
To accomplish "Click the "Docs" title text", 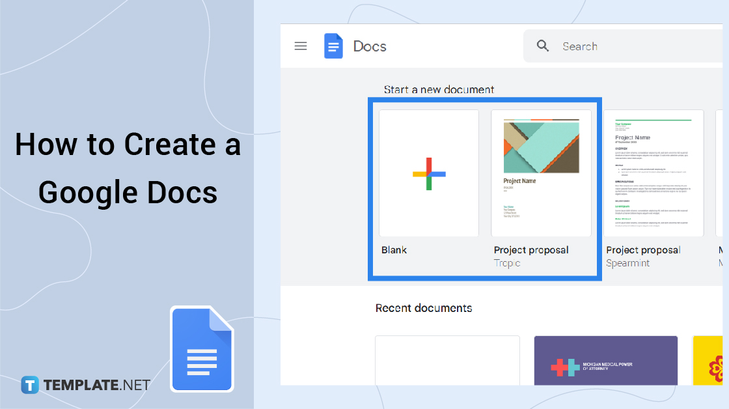I will (370, 46).
